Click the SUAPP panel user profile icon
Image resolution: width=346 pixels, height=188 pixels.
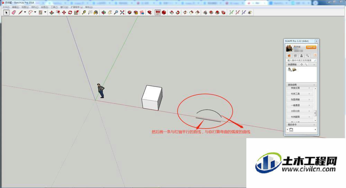click(301, 56)
